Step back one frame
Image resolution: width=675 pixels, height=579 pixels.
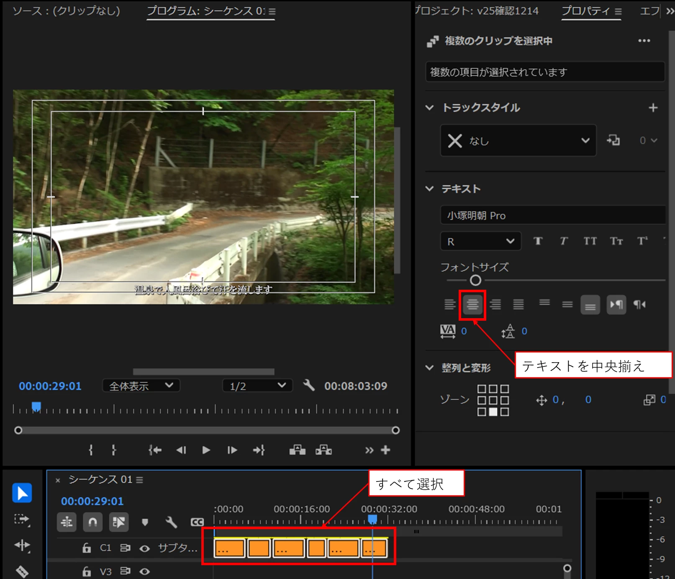tap(181, 450)
